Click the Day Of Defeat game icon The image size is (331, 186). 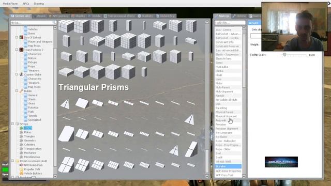click(x=21, y=37)
